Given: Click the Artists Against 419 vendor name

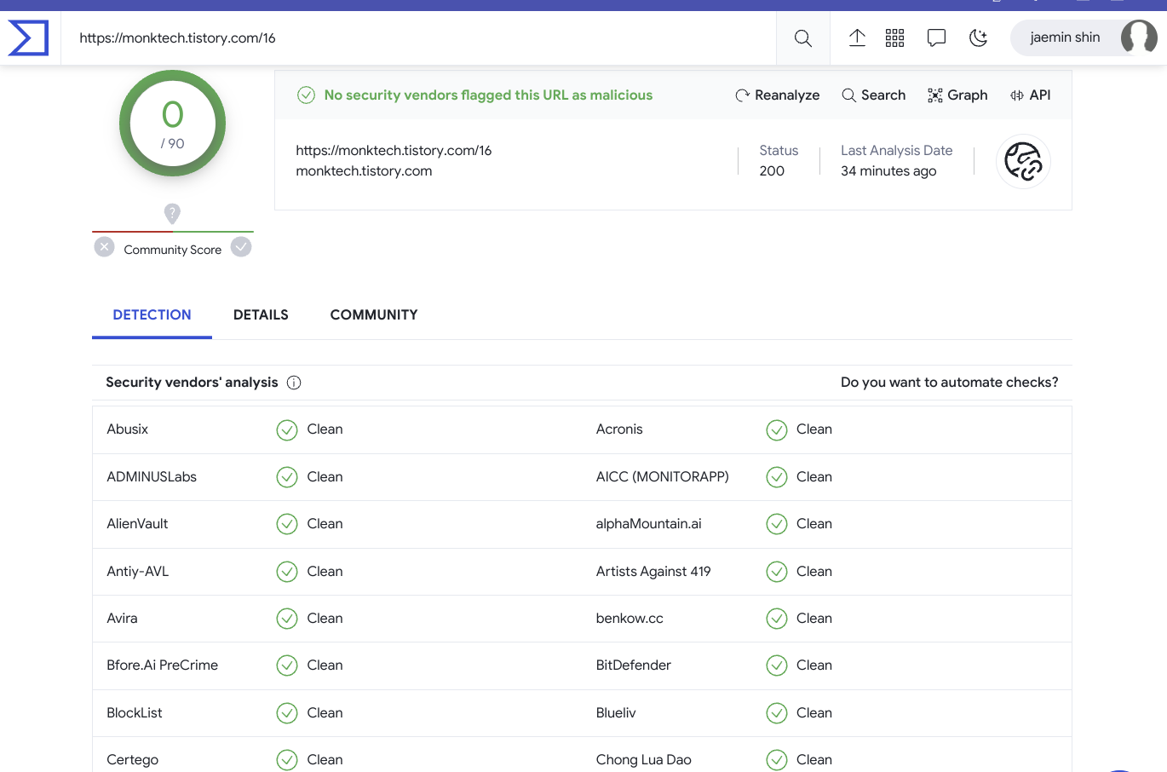Looking at the screenshot, I should (x=653, y=572).
